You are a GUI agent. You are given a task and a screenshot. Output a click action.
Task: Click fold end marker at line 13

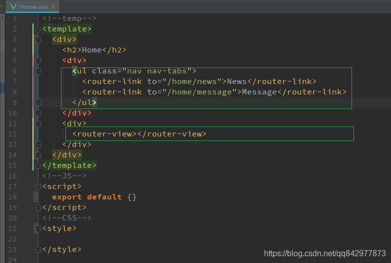coord(38,144)
